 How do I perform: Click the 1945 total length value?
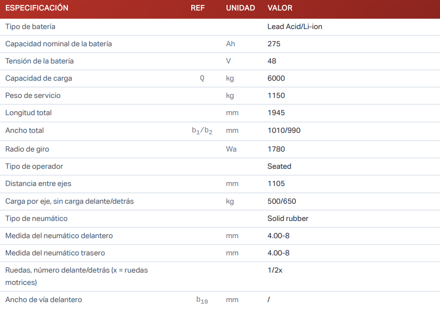click(x=276, y=113)
